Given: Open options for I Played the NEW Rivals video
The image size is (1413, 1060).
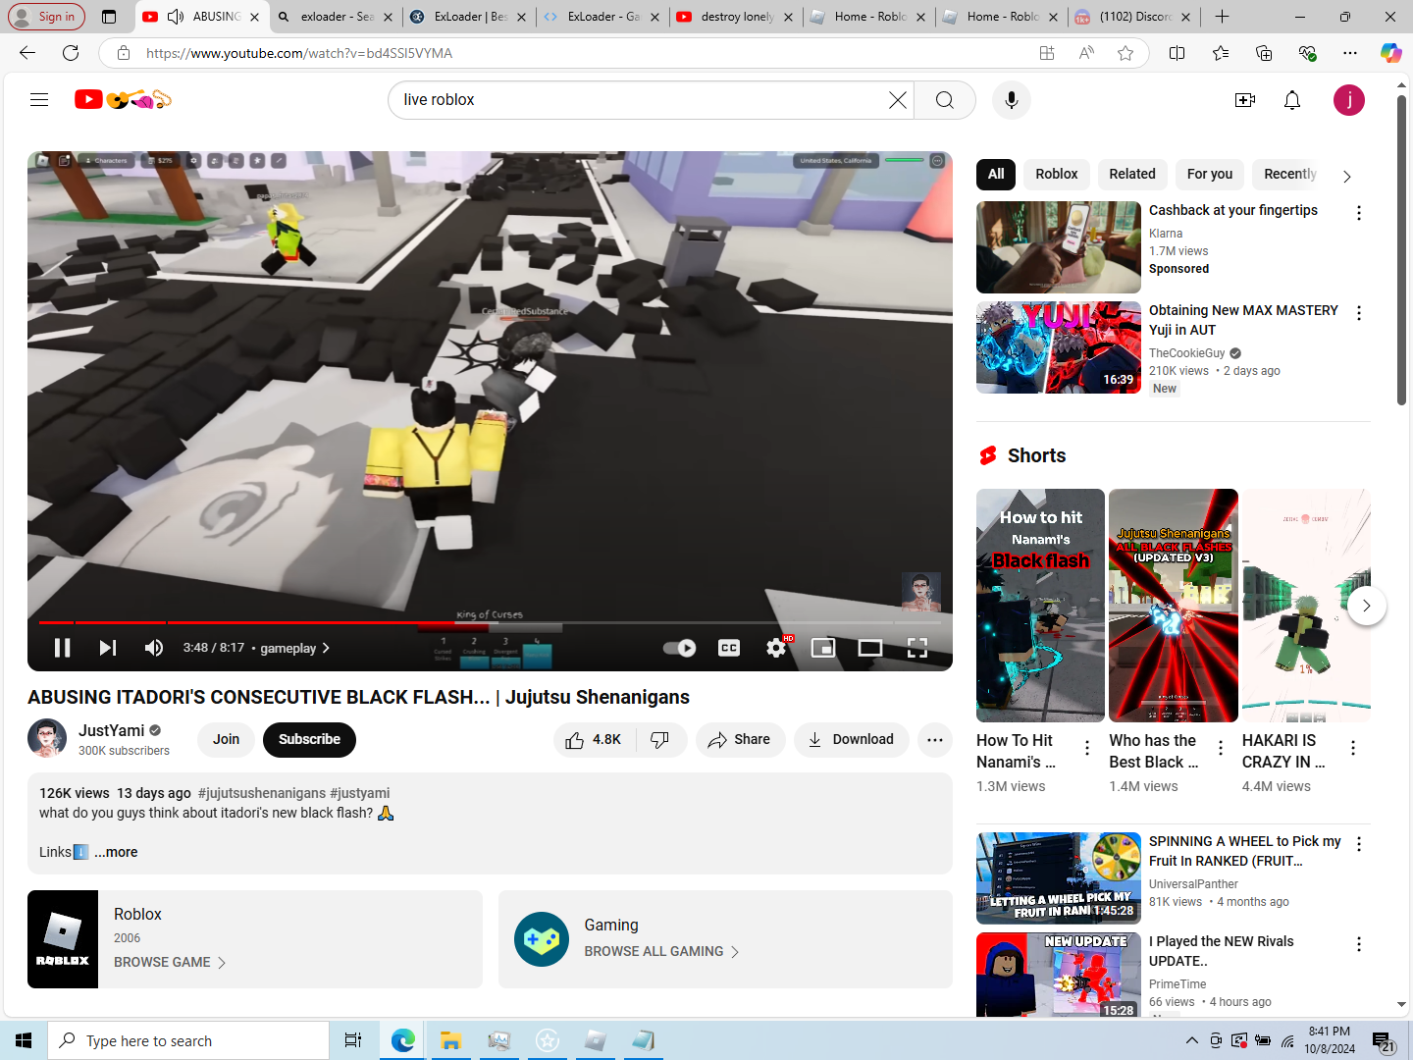Looking at the screenshot, I should (x=1359, y=944).
